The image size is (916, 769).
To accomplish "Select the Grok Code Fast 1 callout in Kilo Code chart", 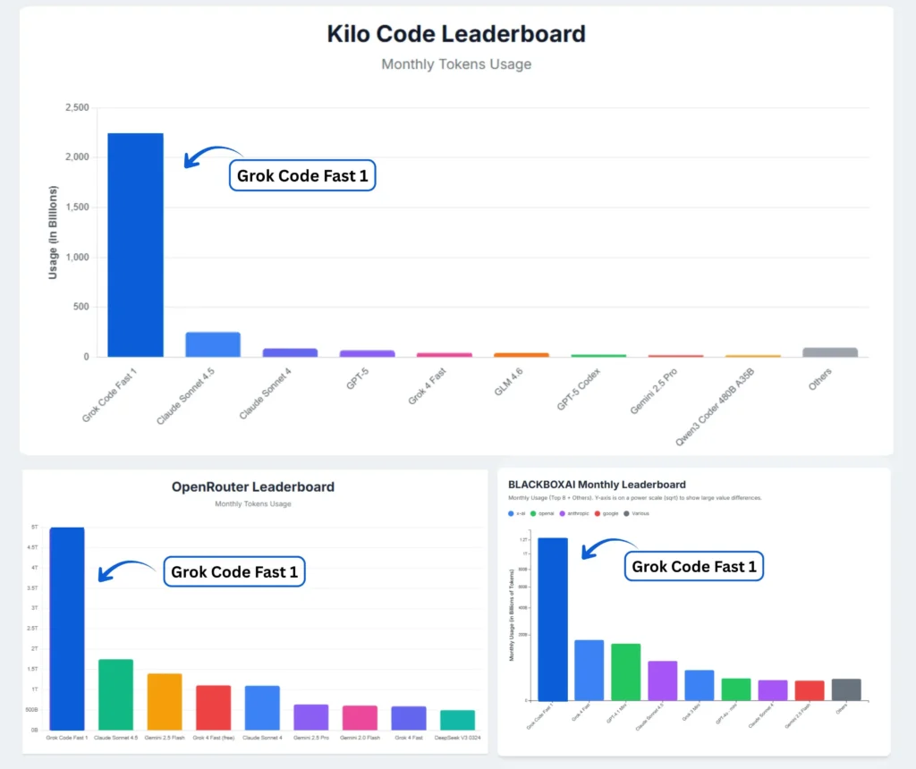I will [x=302, y=176].
